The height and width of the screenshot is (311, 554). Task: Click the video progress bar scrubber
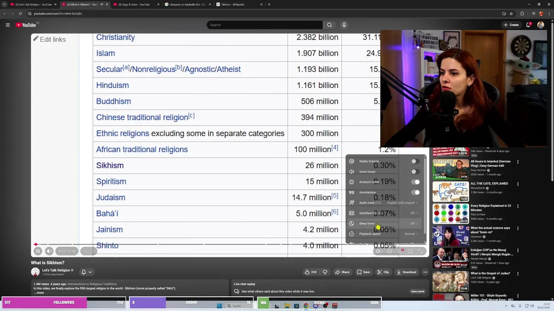click(35, 244)
